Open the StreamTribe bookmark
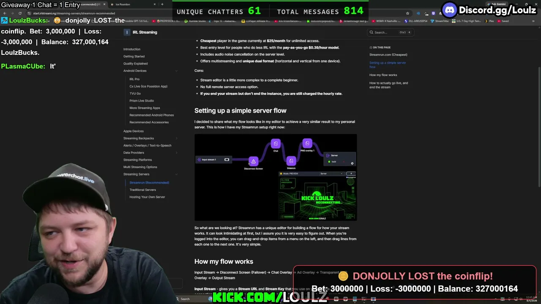The height and width of the screenshot is (304, 541). pyautogui.click(x=440, y=21)
